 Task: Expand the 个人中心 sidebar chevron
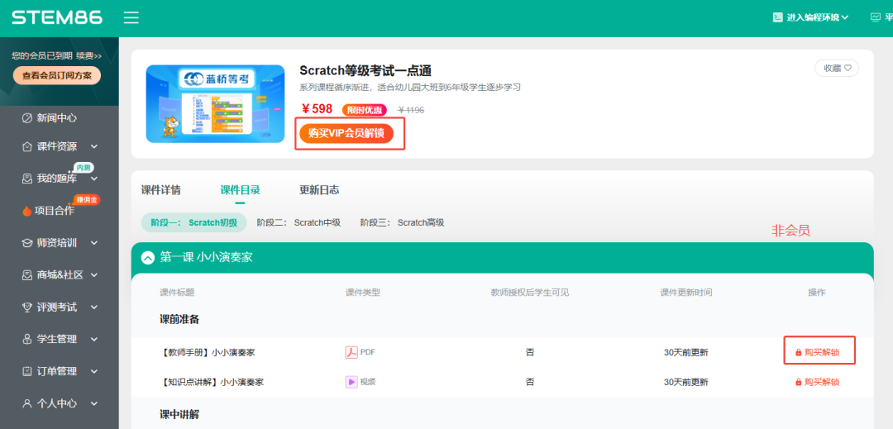pyautogui.click(x=94, y=403)
